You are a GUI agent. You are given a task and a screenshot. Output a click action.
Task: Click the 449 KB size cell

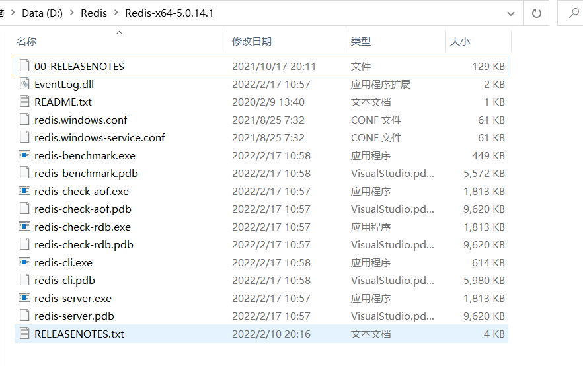pyautogui.click(x=488, y=156)
